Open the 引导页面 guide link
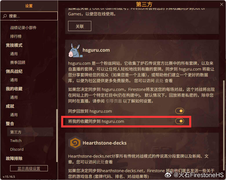The image size is (226, 180). pyautogui.click(x=114, y=101)
